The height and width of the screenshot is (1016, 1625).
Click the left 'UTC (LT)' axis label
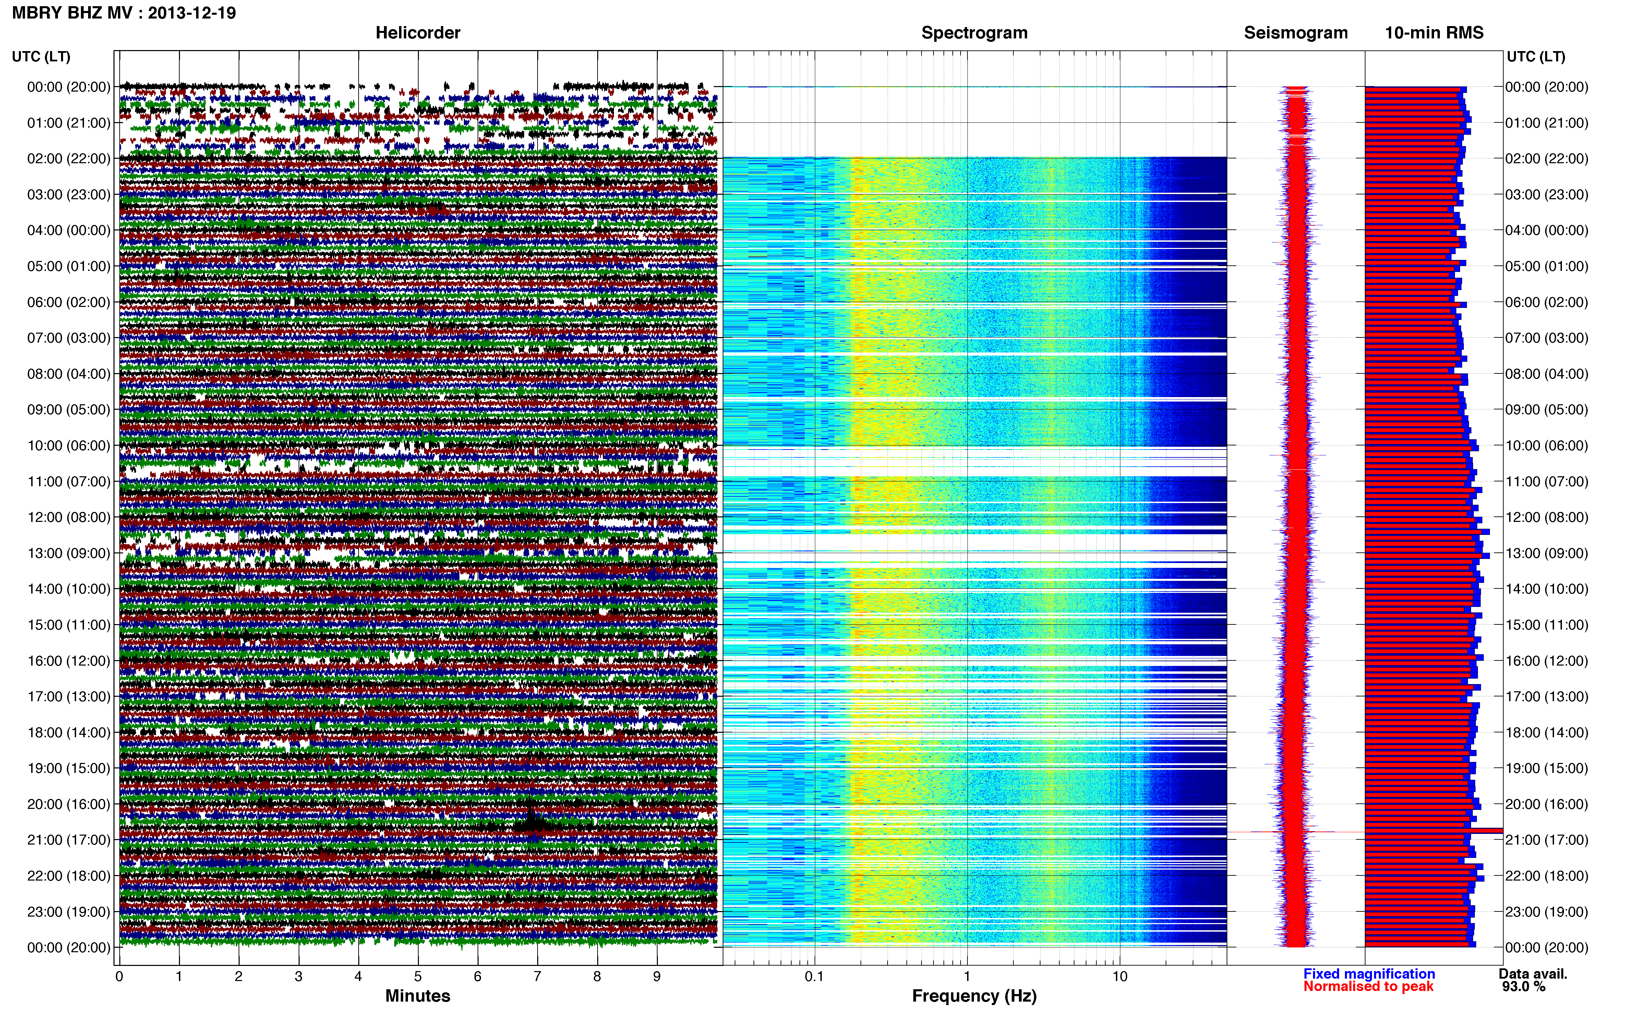41,57
